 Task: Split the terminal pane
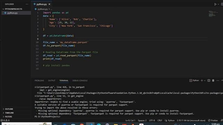pyautogui.click(x=209, y=81)
